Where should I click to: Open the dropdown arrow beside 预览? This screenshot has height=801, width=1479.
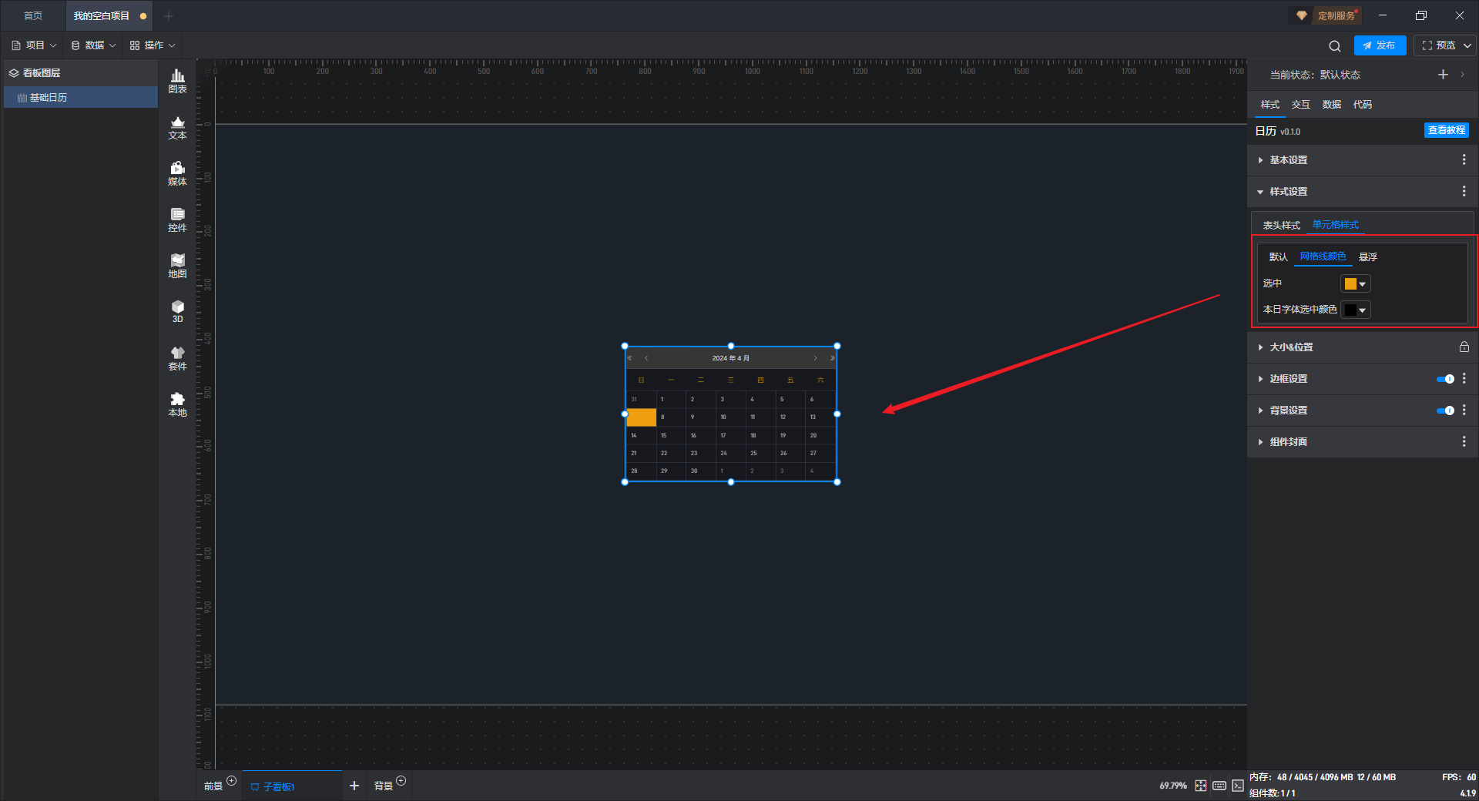tap(1467, 45)
